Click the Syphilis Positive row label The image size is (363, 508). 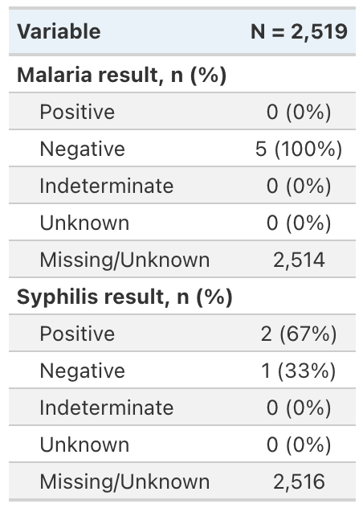click(x=77, y=334)
